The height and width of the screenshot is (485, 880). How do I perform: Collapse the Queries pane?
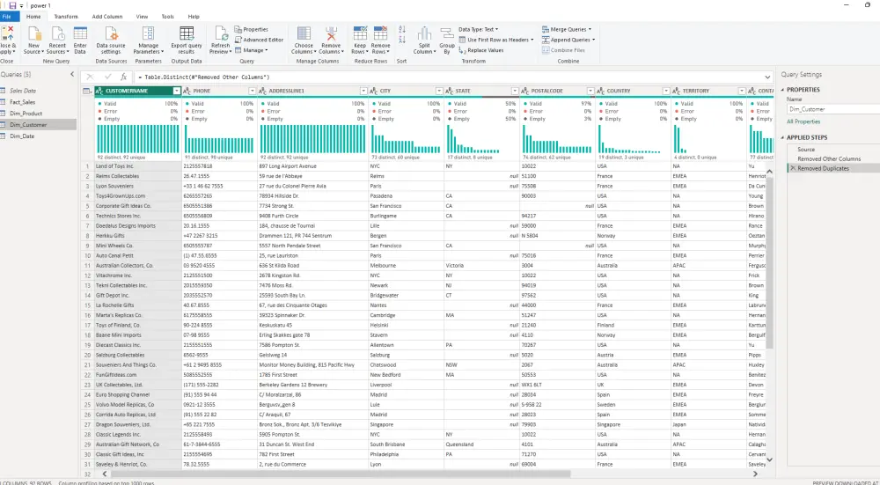72,74
